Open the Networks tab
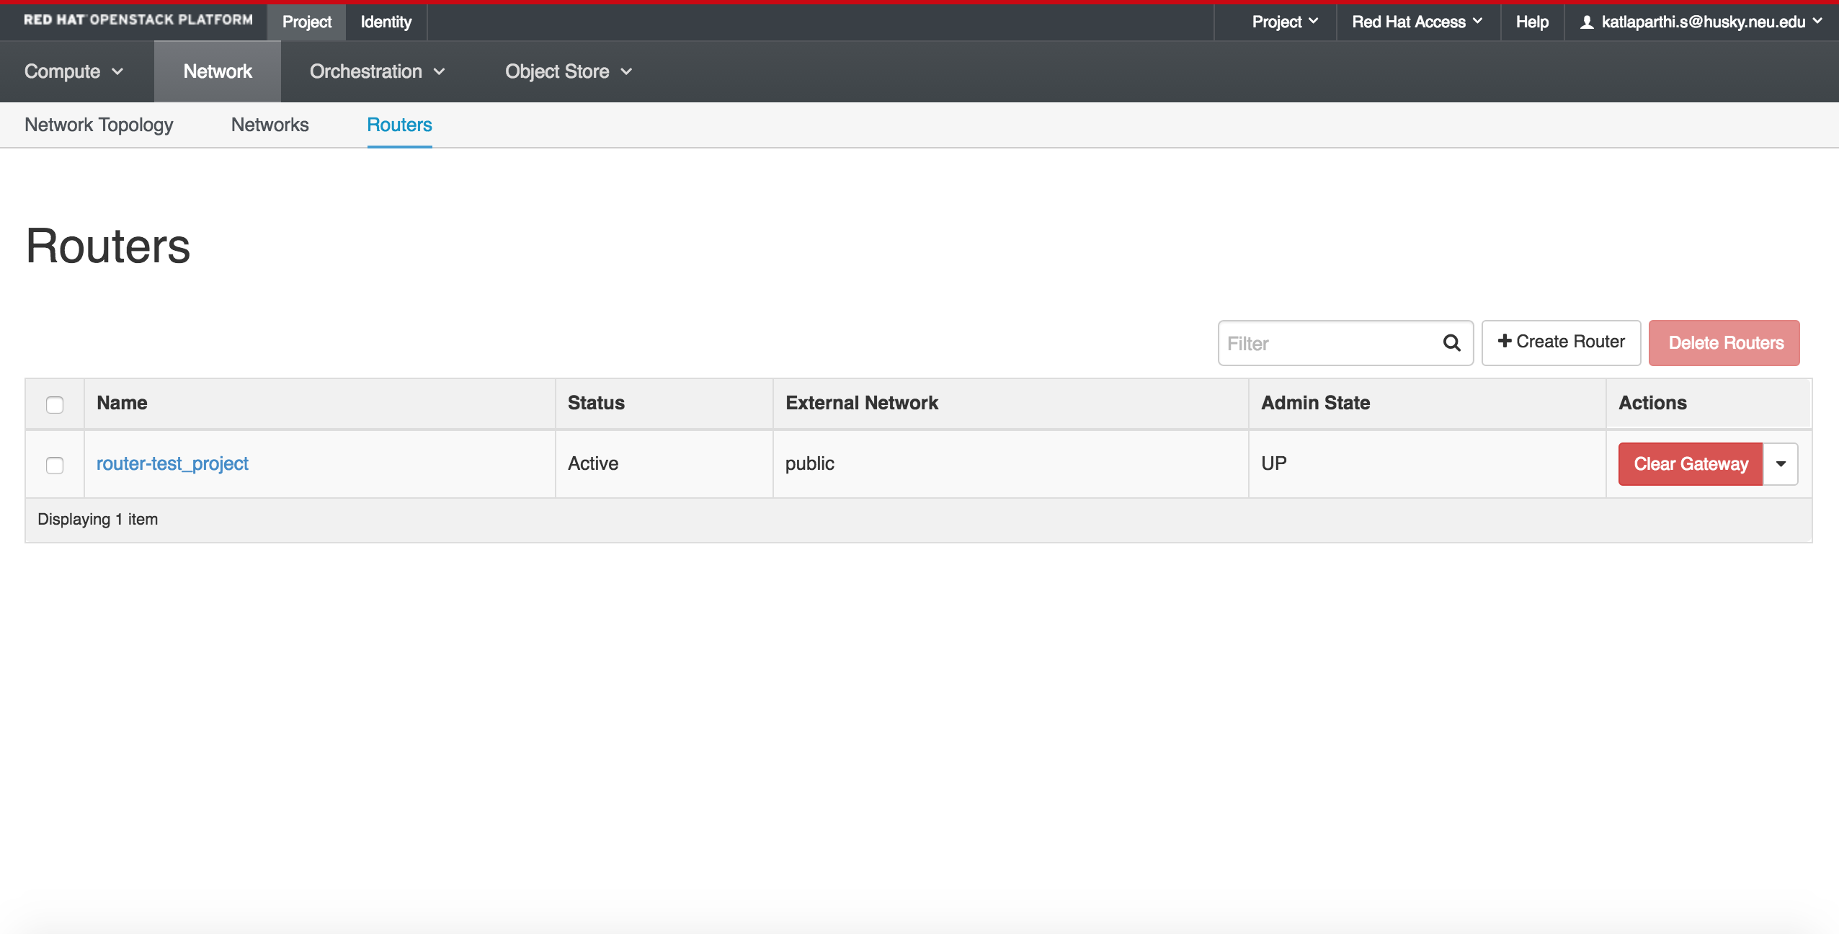The image size is (1839, 934). click(x=270, y=125)
